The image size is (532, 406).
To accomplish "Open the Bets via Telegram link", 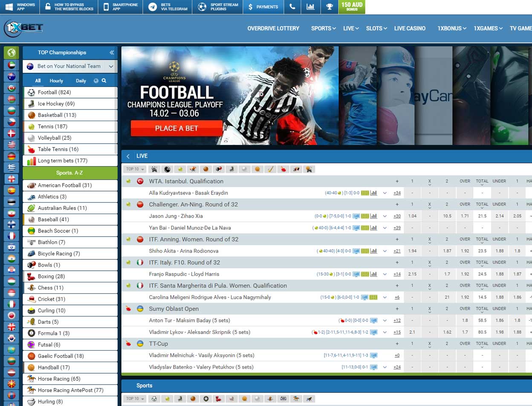I will point(168,7).
